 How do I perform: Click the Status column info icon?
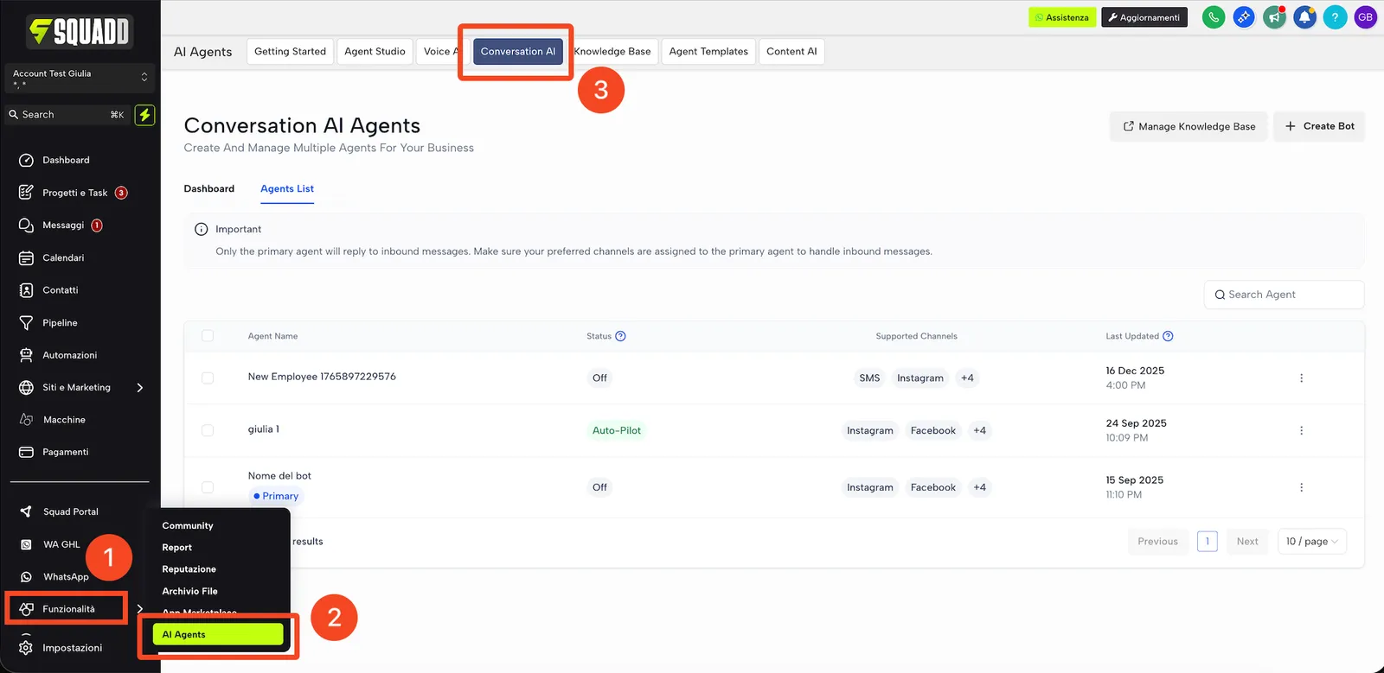tap(620, 336)
